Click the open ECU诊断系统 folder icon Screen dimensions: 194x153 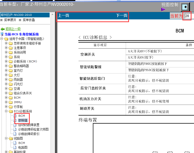tap(11, 111)
